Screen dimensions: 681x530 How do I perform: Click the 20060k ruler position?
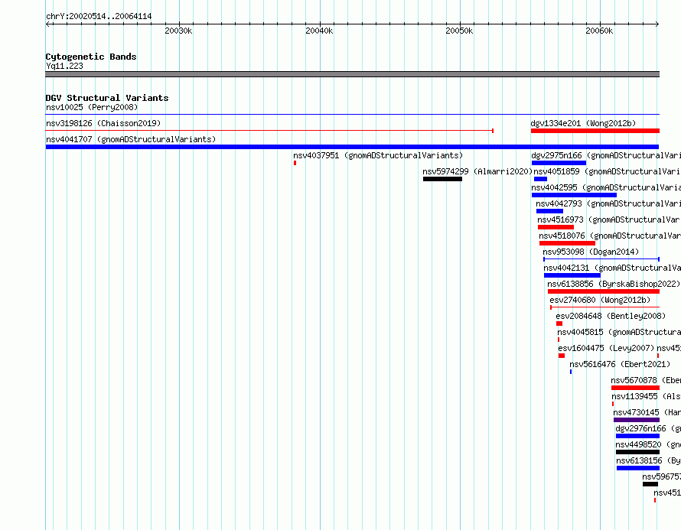coord(599,31)
